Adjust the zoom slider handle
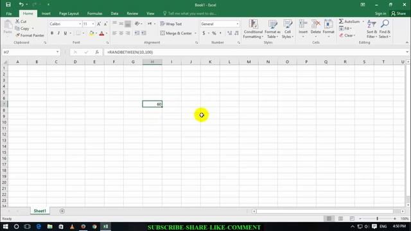 pyautogui.click(x=378, y=219)
